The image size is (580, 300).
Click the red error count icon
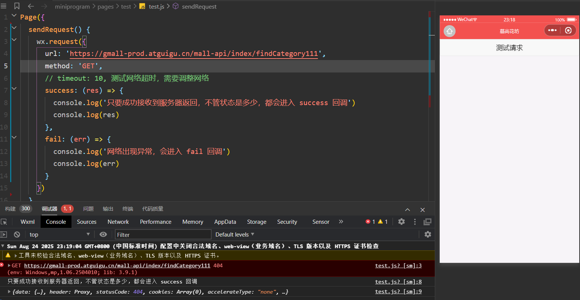(368, 222)
